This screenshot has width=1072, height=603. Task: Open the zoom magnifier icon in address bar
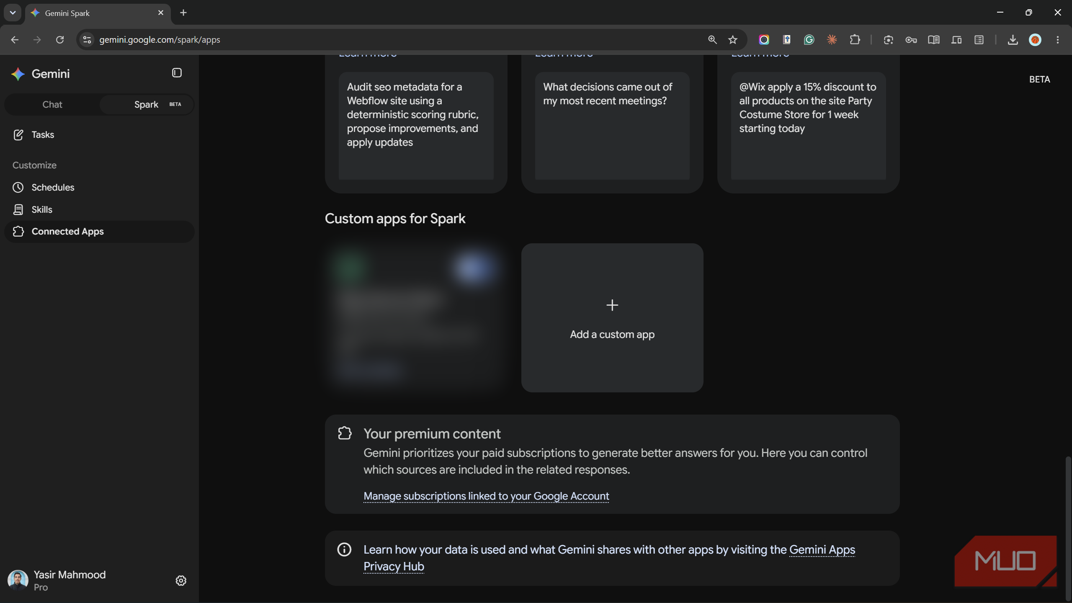(712, 40)
